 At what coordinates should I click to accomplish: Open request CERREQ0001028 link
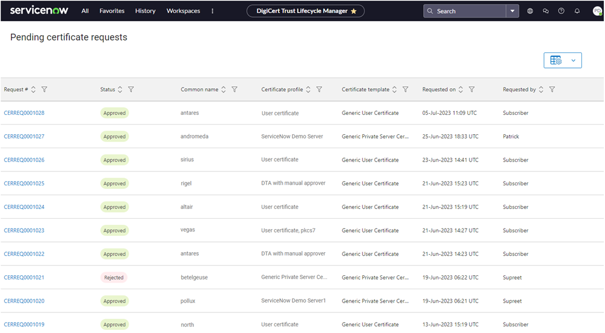tap(24, 113)
